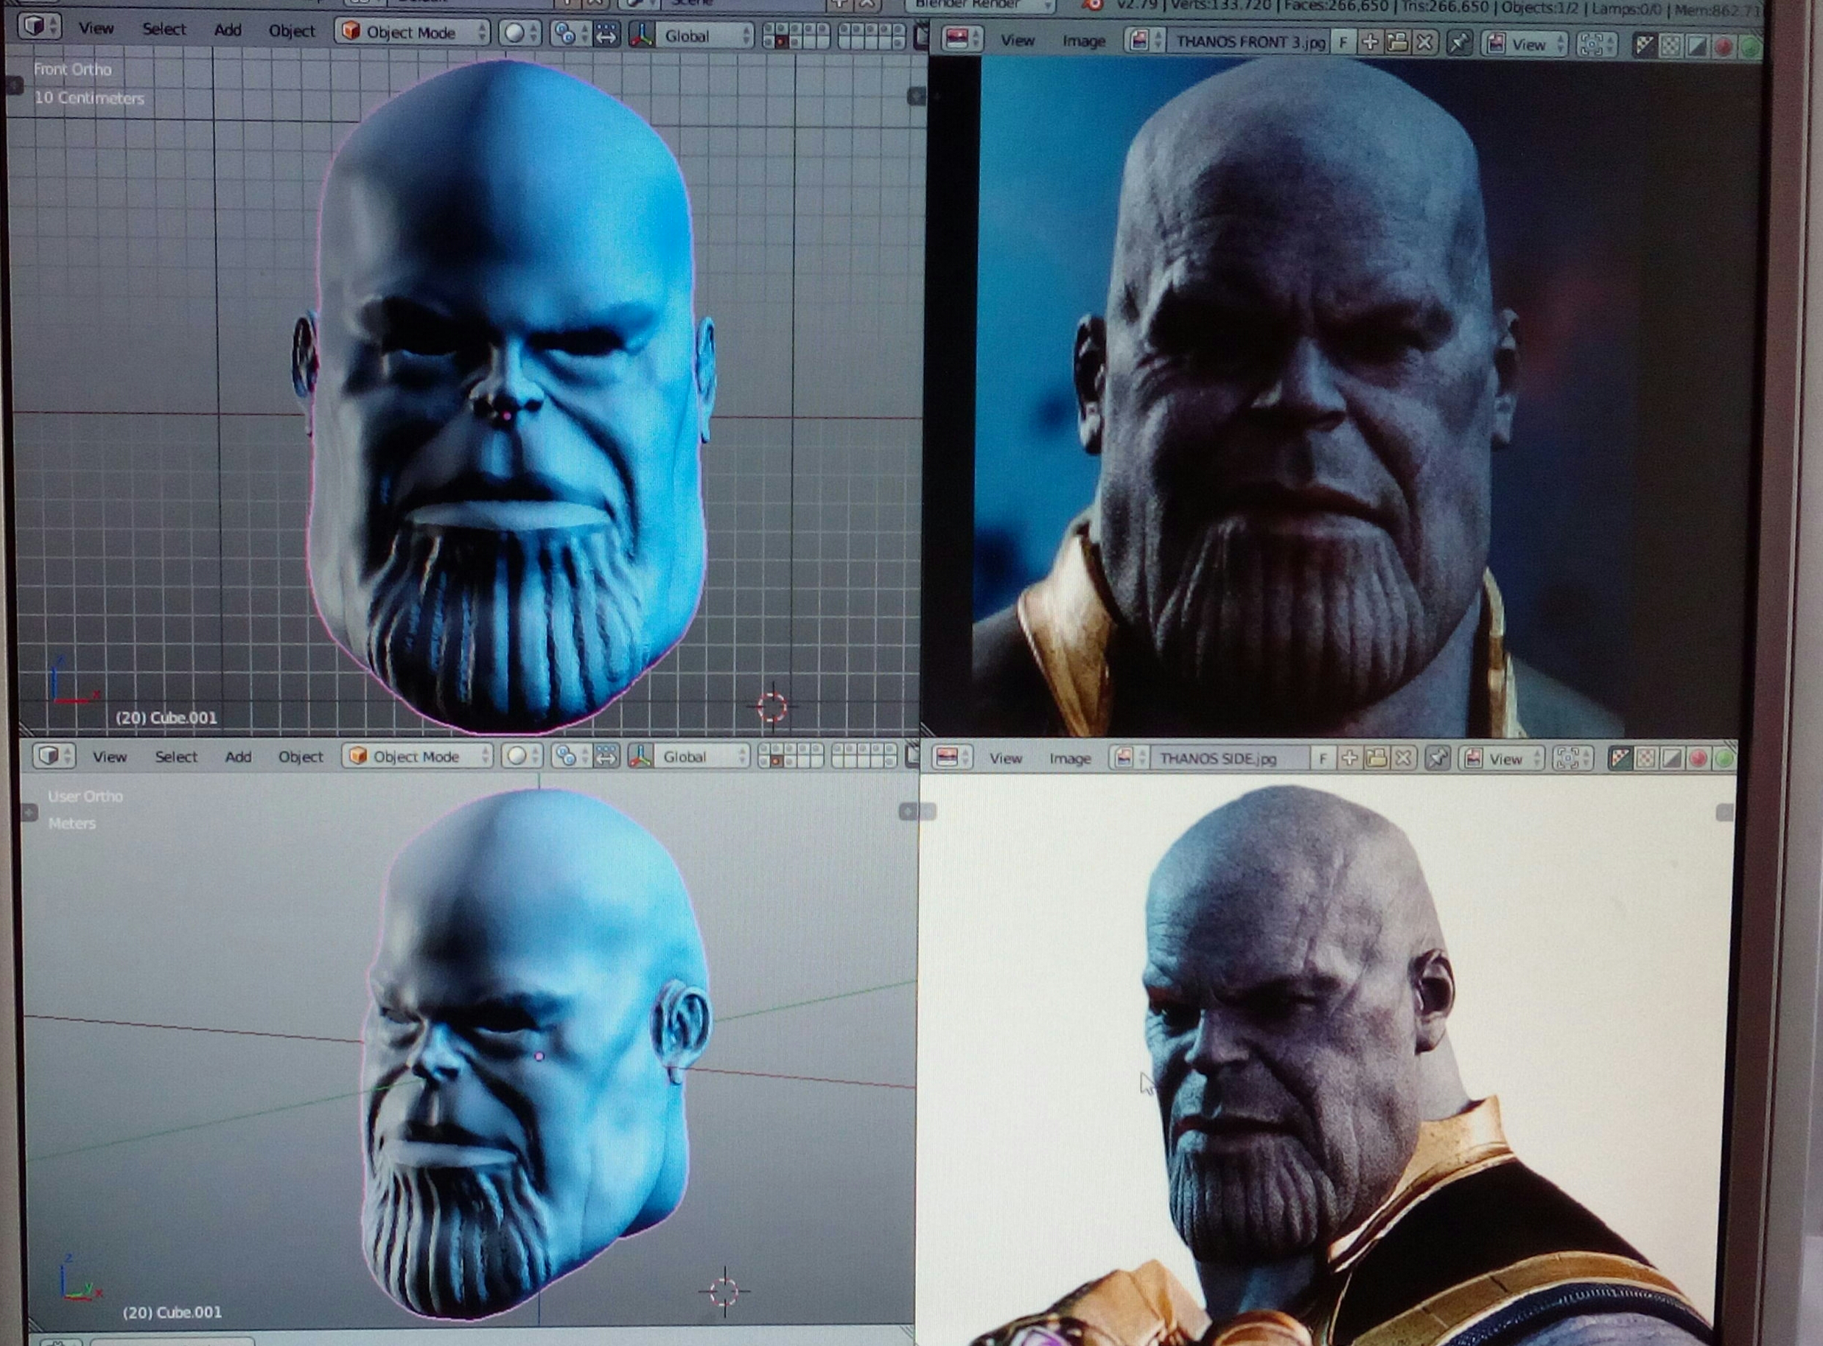
Task: Click open image folder icon next to THANOS FRONT 3.jpg
Action: coord(1397,43)
